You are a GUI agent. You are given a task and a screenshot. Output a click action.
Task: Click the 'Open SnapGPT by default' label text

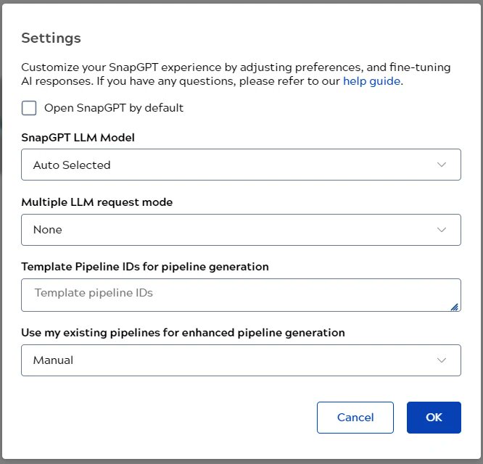click(x=114, y=108)
